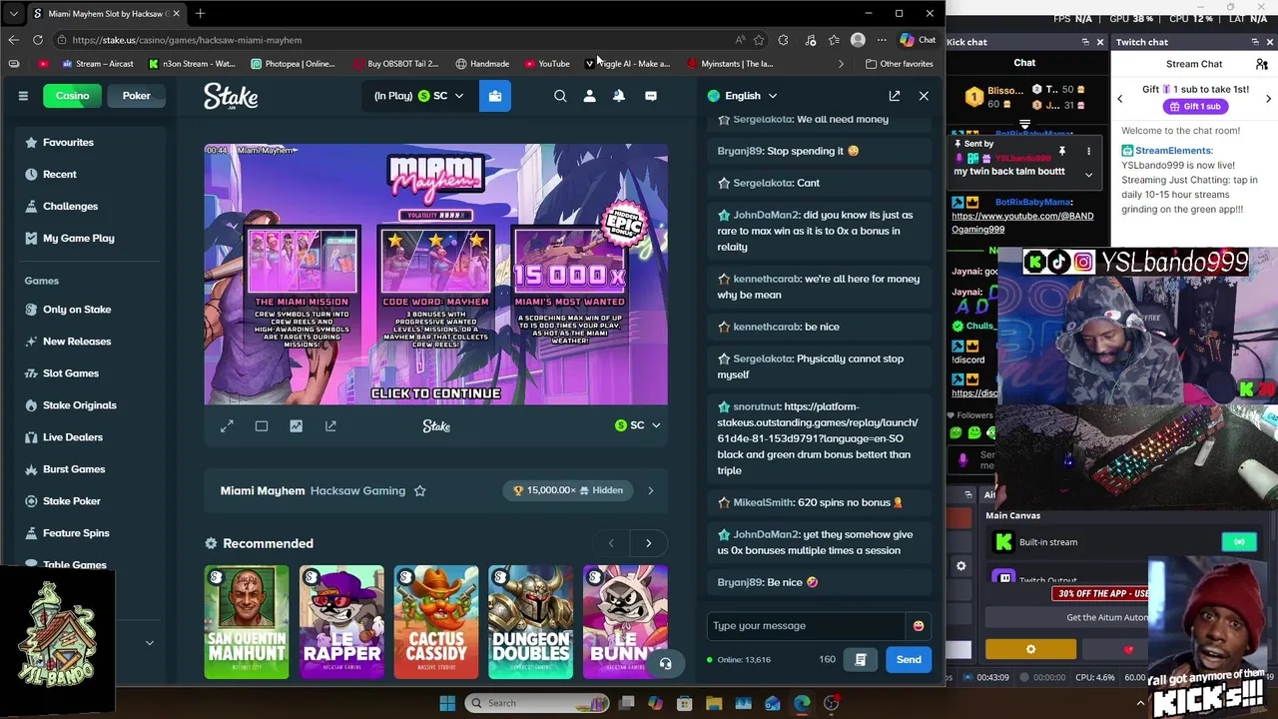1278x719 pixels.
Task: Open live support headset bubble
Action: [x=666, y=663]
